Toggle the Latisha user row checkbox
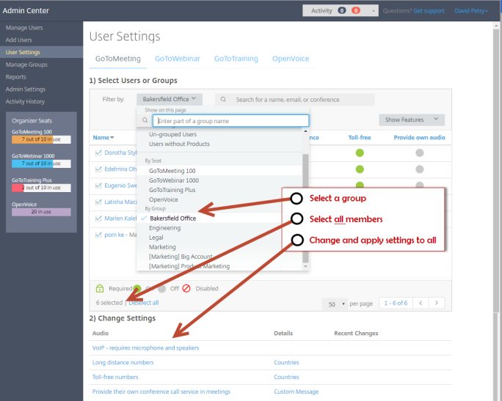The width and height of the screenshot is (502, 401). point(98,202)
